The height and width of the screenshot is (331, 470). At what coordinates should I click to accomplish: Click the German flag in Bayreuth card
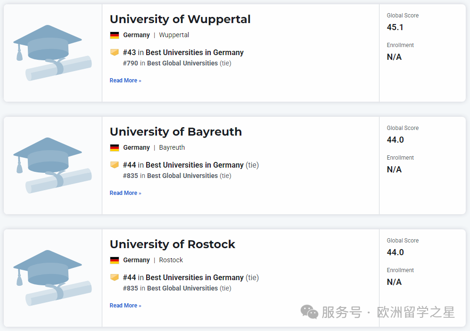(x=115, y=148)
